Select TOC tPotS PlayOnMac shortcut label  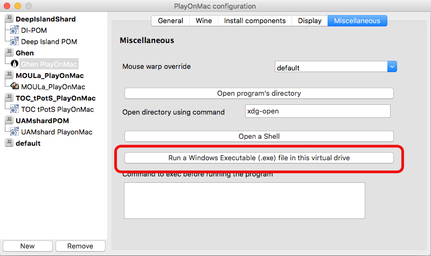tap(58, 109)
